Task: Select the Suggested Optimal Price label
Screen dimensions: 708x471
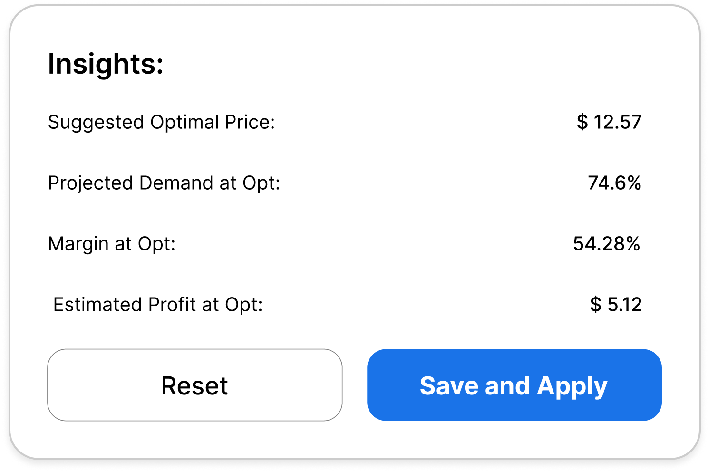Action: [x=161, y=122]
